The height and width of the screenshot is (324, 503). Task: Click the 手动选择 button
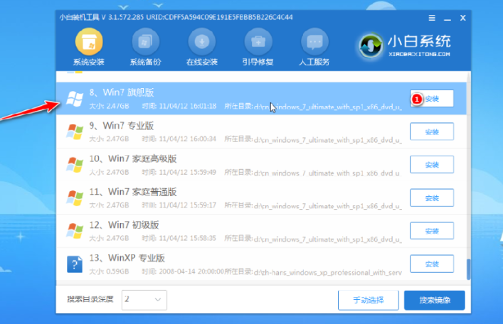pyautogui.click(x=369, y=301)
